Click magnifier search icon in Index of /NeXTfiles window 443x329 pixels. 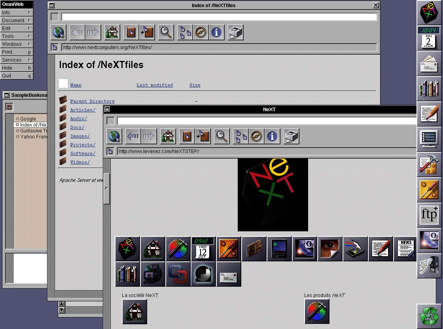[166, 32]
